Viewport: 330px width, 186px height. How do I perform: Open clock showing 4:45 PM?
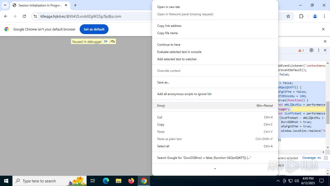coord(308,181)
